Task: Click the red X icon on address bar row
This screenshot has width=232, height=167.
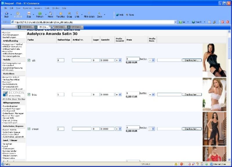Action: point(228,22)
